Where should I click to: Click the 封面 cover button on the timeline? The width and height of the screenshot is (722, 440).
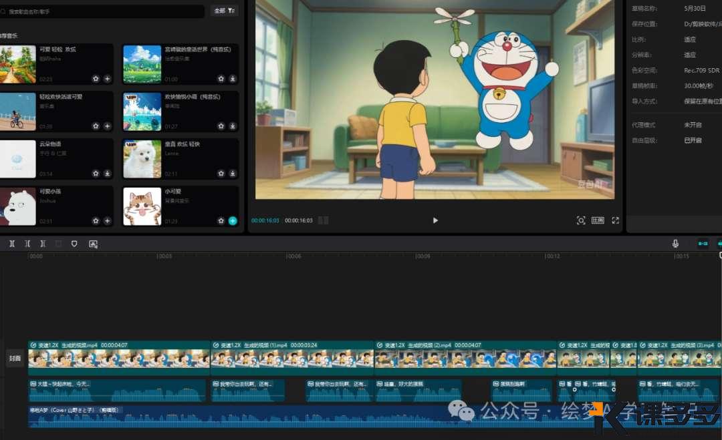tap(15, 359)
